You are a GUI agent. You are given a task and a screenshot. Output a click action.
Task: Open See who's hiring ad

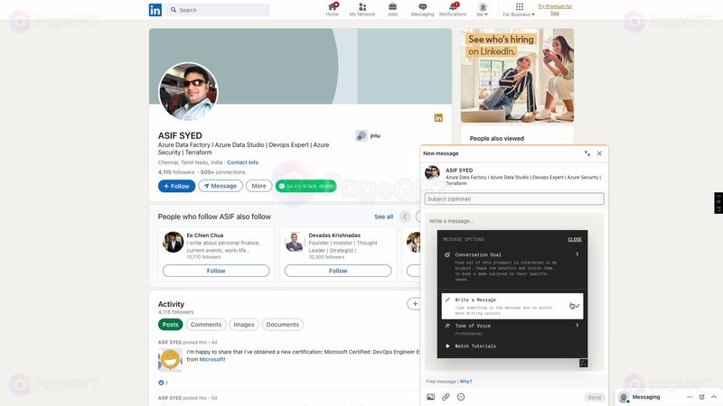[x=517, y=76]
